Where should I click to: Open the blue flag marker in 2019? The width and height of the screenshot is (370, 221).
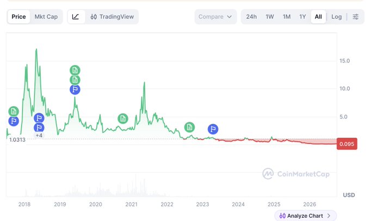coord(75,90)
